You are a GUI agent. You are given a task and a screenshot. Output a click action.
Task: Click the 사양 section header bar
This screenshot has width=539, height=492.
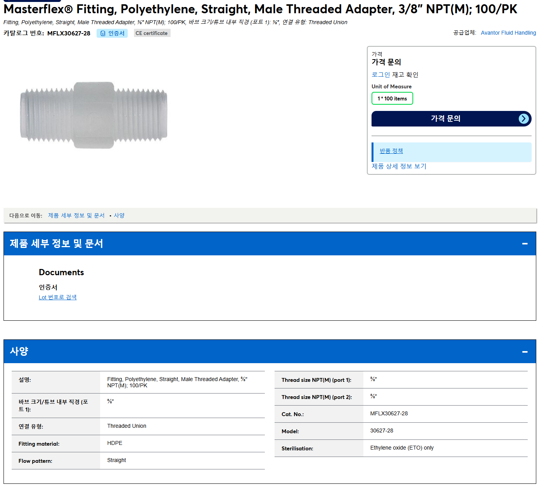[269, 351]
